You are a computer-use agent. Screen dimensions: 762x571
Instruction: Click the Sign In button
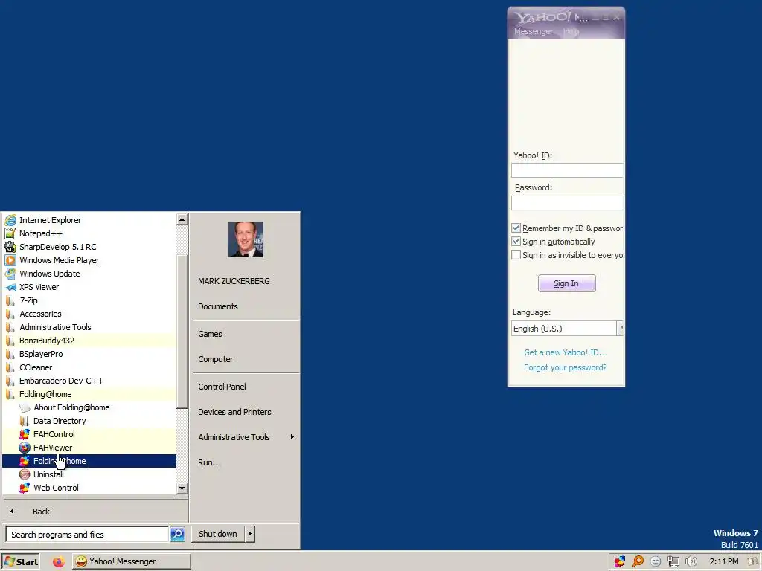tap(566, 283)
